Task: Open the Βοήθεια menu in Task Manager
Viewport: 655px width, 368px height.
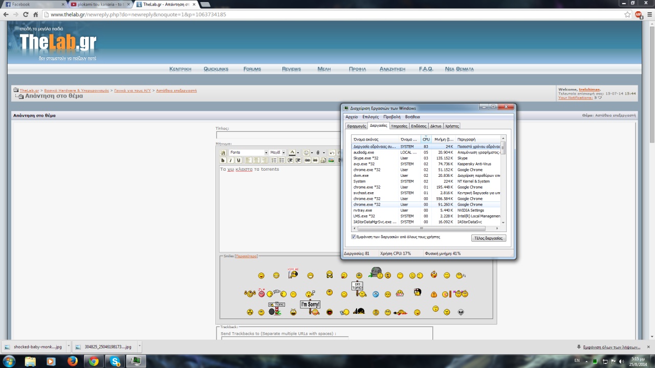Action: pos(412,117)
